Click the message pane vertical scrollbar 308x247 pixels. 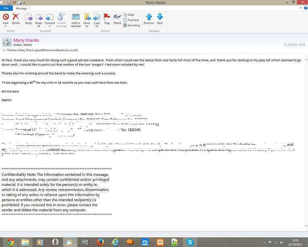[306, 141]
